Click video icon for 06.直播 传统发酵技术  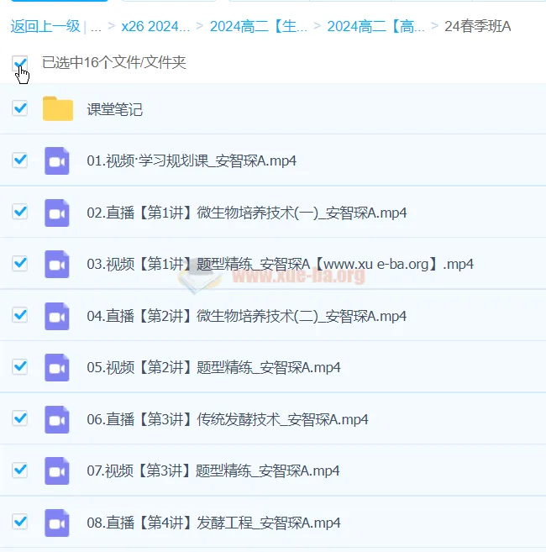click(x=57, y=419)
